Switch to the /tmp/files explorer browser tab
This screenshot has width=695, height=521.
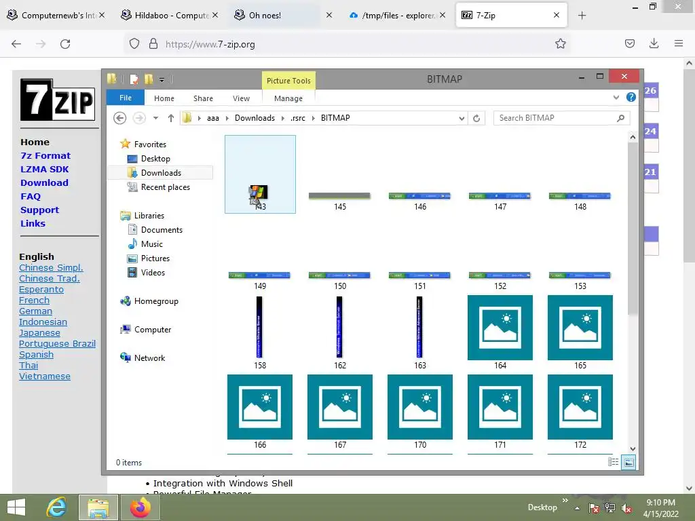[x=396, y=15]
